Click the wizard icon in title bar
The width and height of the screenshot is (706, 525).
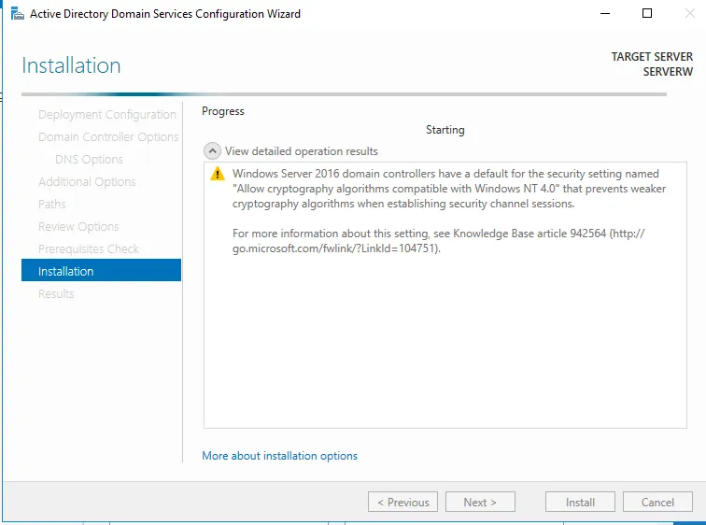(17, 14)
